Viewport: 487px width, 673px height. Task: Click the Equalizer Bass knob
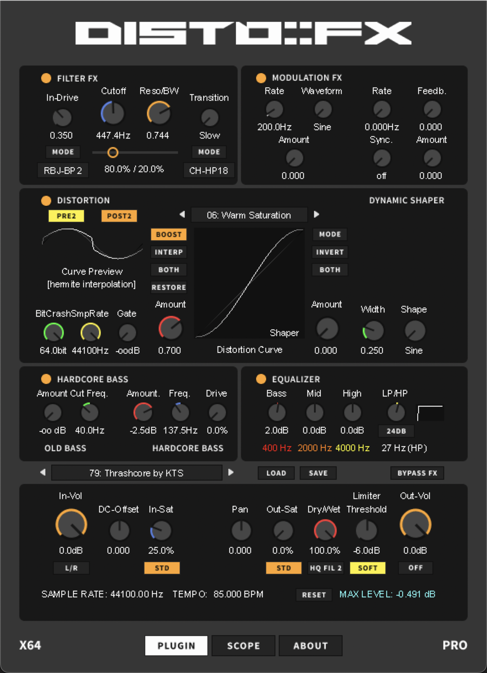[x=277, y=413]
